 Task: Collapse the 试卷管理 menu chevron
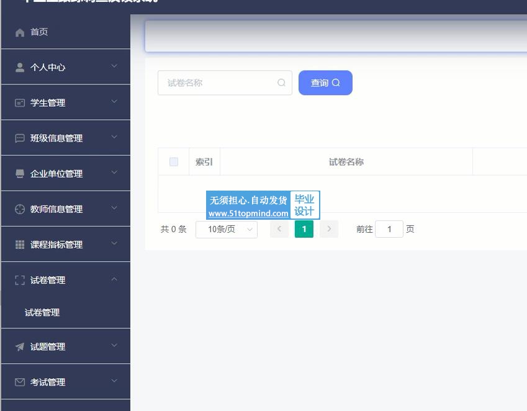[114, 279]
